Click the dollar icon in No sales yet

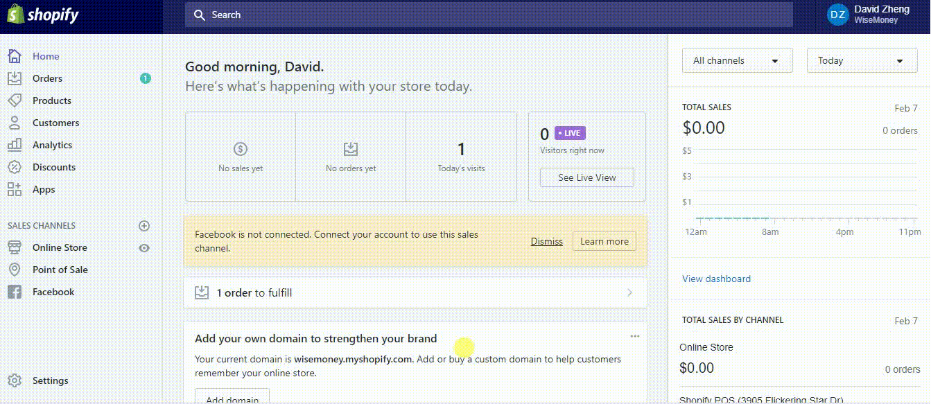pyautogui.click(x=241, y=148)
